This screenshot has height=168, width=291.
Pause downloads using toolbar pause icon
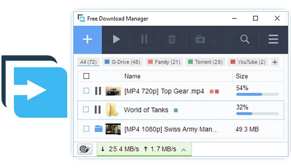pyautogui.click(x=144, y=39)
